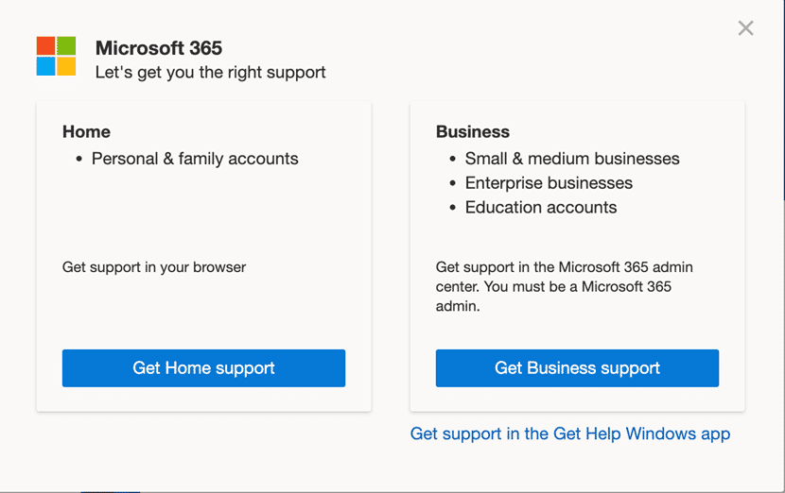Click 'Enterprise businesses' bullet item
The height and width of the screenshot is (493, 785).
point(549,183)
